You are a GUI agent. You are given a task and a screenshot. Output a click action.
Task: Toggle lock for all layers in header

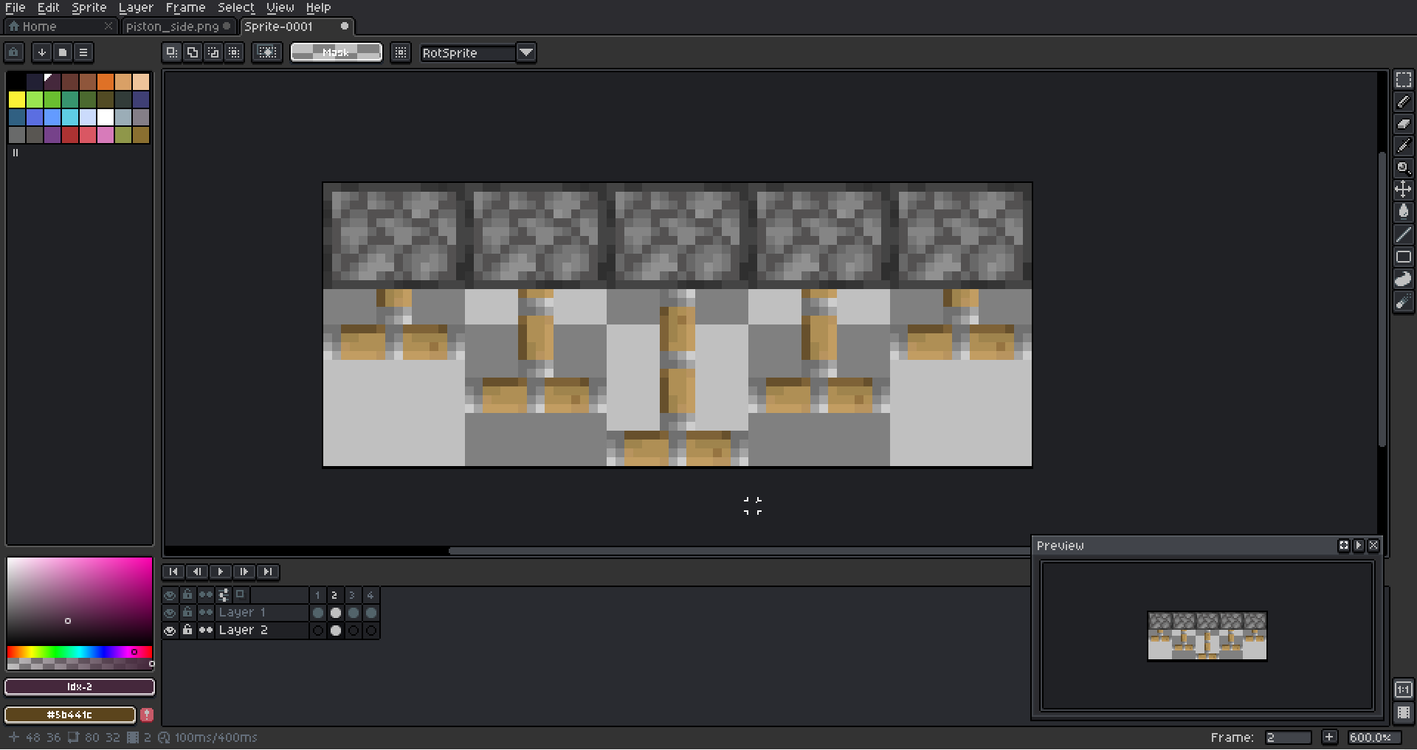click(x=187, y=594)
